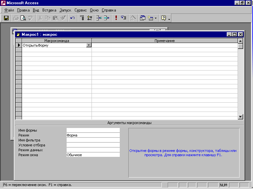This screenshot has height=189, width=253.
Task: Click the Режим окна field showing Обычное
Action: (x=93, y=155)
